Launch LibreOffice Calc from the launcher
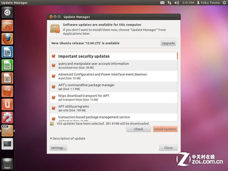The image size is (228, 171). tap(7, 65)
